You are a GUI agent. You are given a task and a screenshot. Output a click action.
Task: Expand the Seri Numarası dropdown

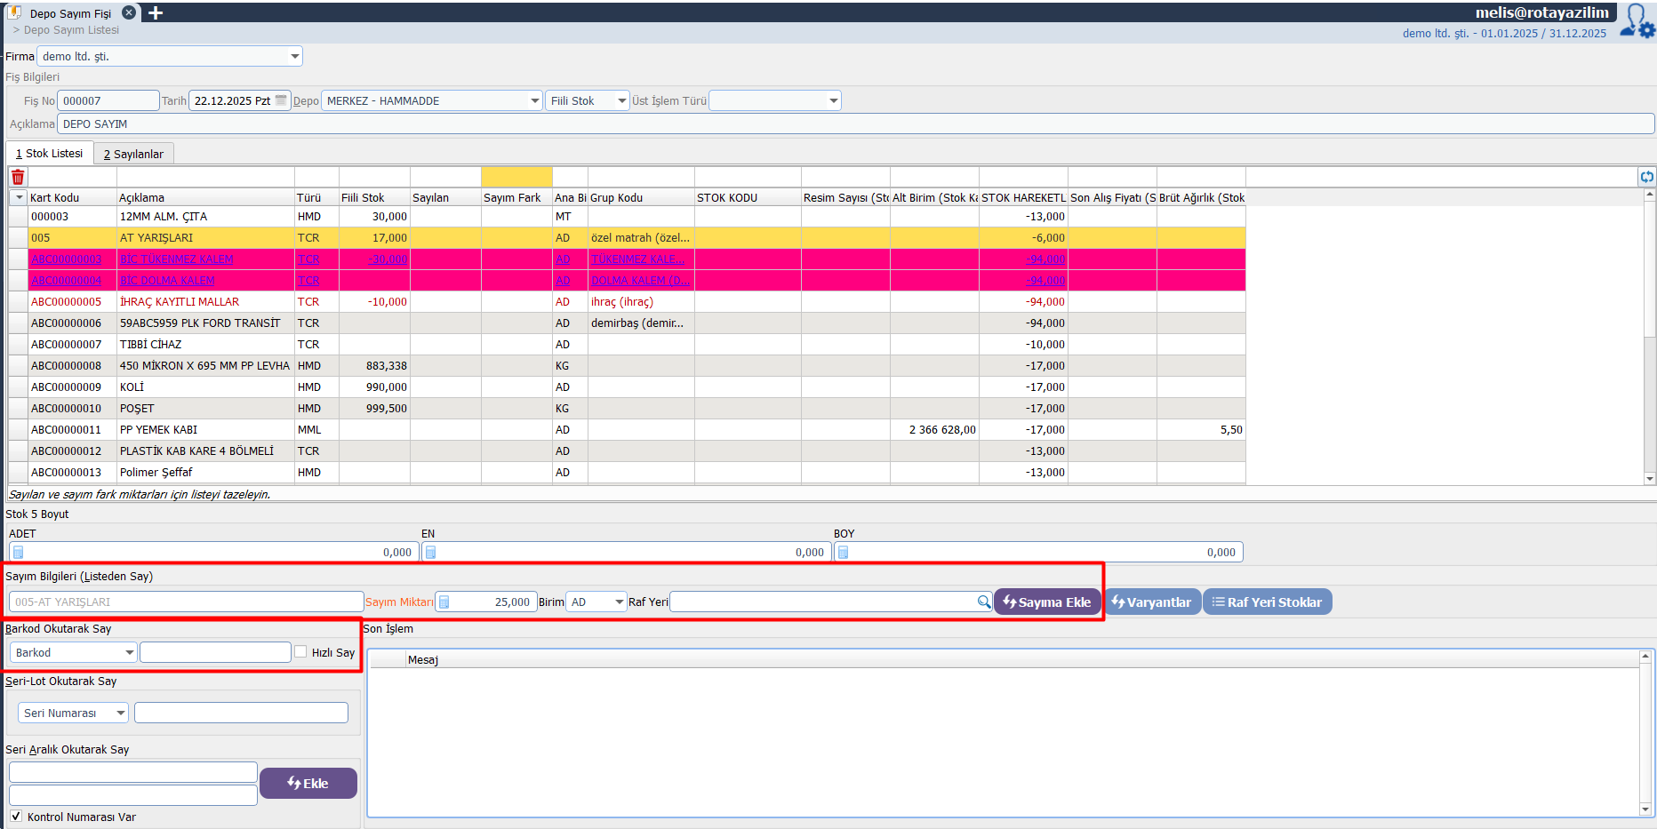[x=120, y=713]
